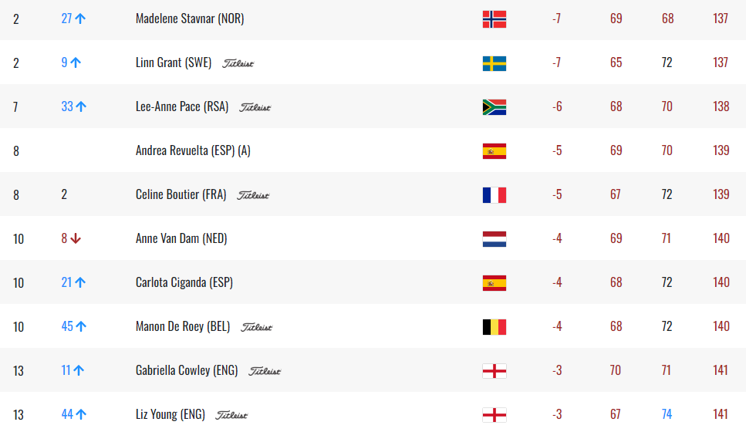Click the Belgium flag icon
Image resolution: width=746 pixels, height=432 pixels.
[494, 326]
